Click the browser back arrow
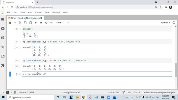Viewport: 178px width, 100px height. click(3, 7)
